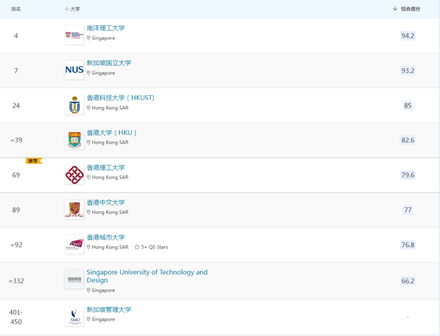Screen dimensions: 440x336
Task: Open the 香港城市大学 link
Action: 106,238
